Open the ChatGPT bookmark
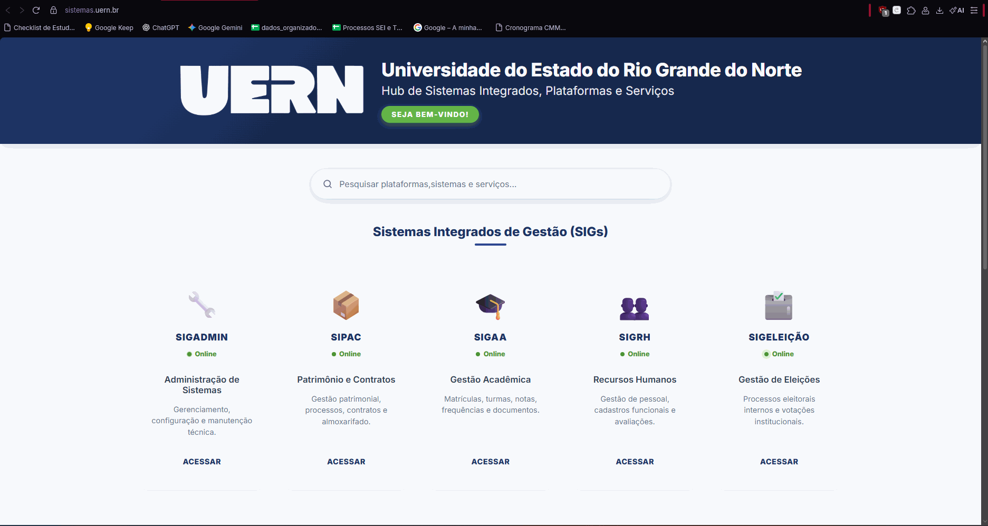Screen dimensions: 988x526 coord(161,27)
